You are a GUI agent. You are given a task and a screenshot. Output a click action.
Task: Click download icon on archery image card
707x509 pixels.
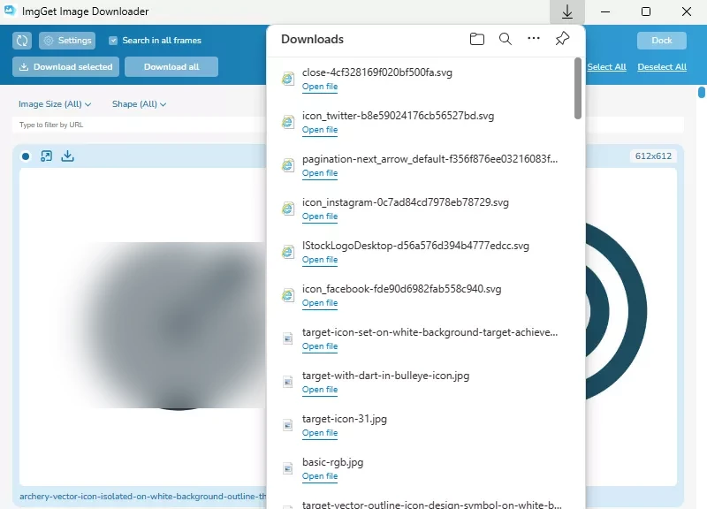tap(68, 156)
